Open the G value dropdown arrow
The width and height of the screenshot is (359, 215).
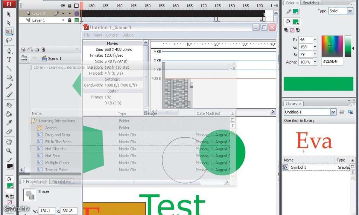[315, 47]
